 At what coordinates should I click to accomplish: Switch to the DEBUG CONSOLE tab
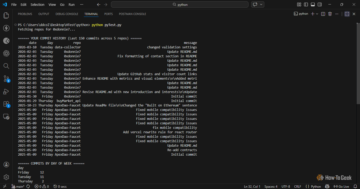point(67,14)
